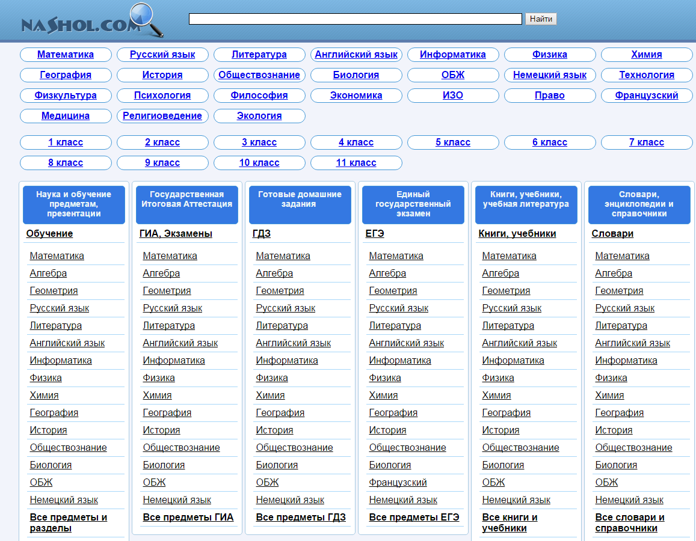Screen dimensions: 696x541
Task: Choose Французский in the ЕГЭ column
Action: 398,483
